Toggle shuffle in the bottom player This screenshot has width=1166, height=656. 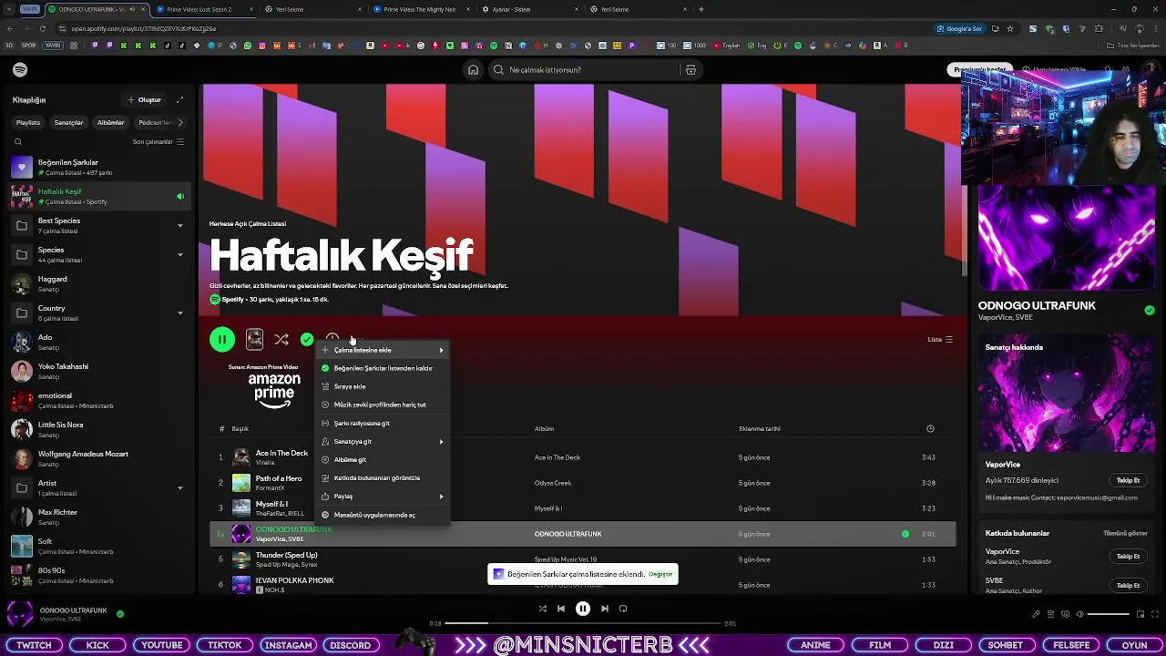coord(542,609)
